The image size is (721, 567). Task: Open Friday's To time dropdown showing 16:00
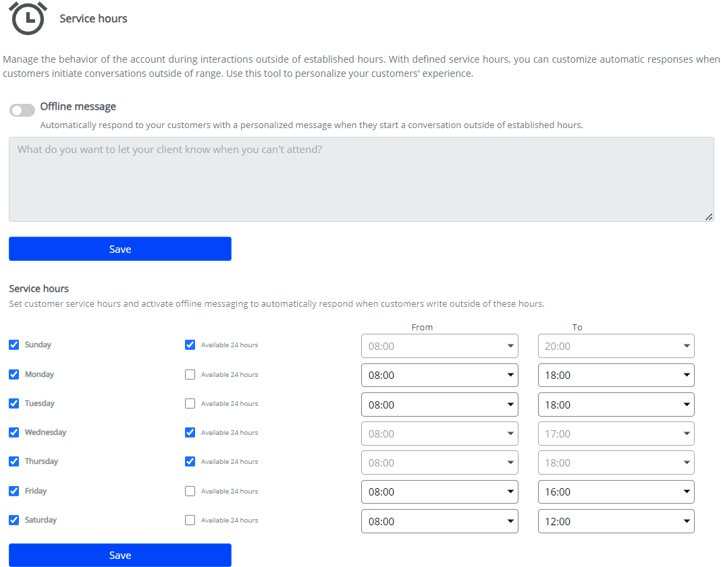point(616,491)
